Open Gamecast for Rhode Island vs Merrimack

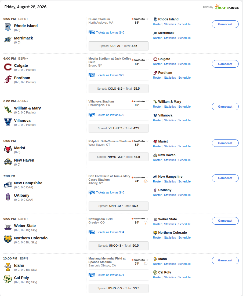(225, 24)
